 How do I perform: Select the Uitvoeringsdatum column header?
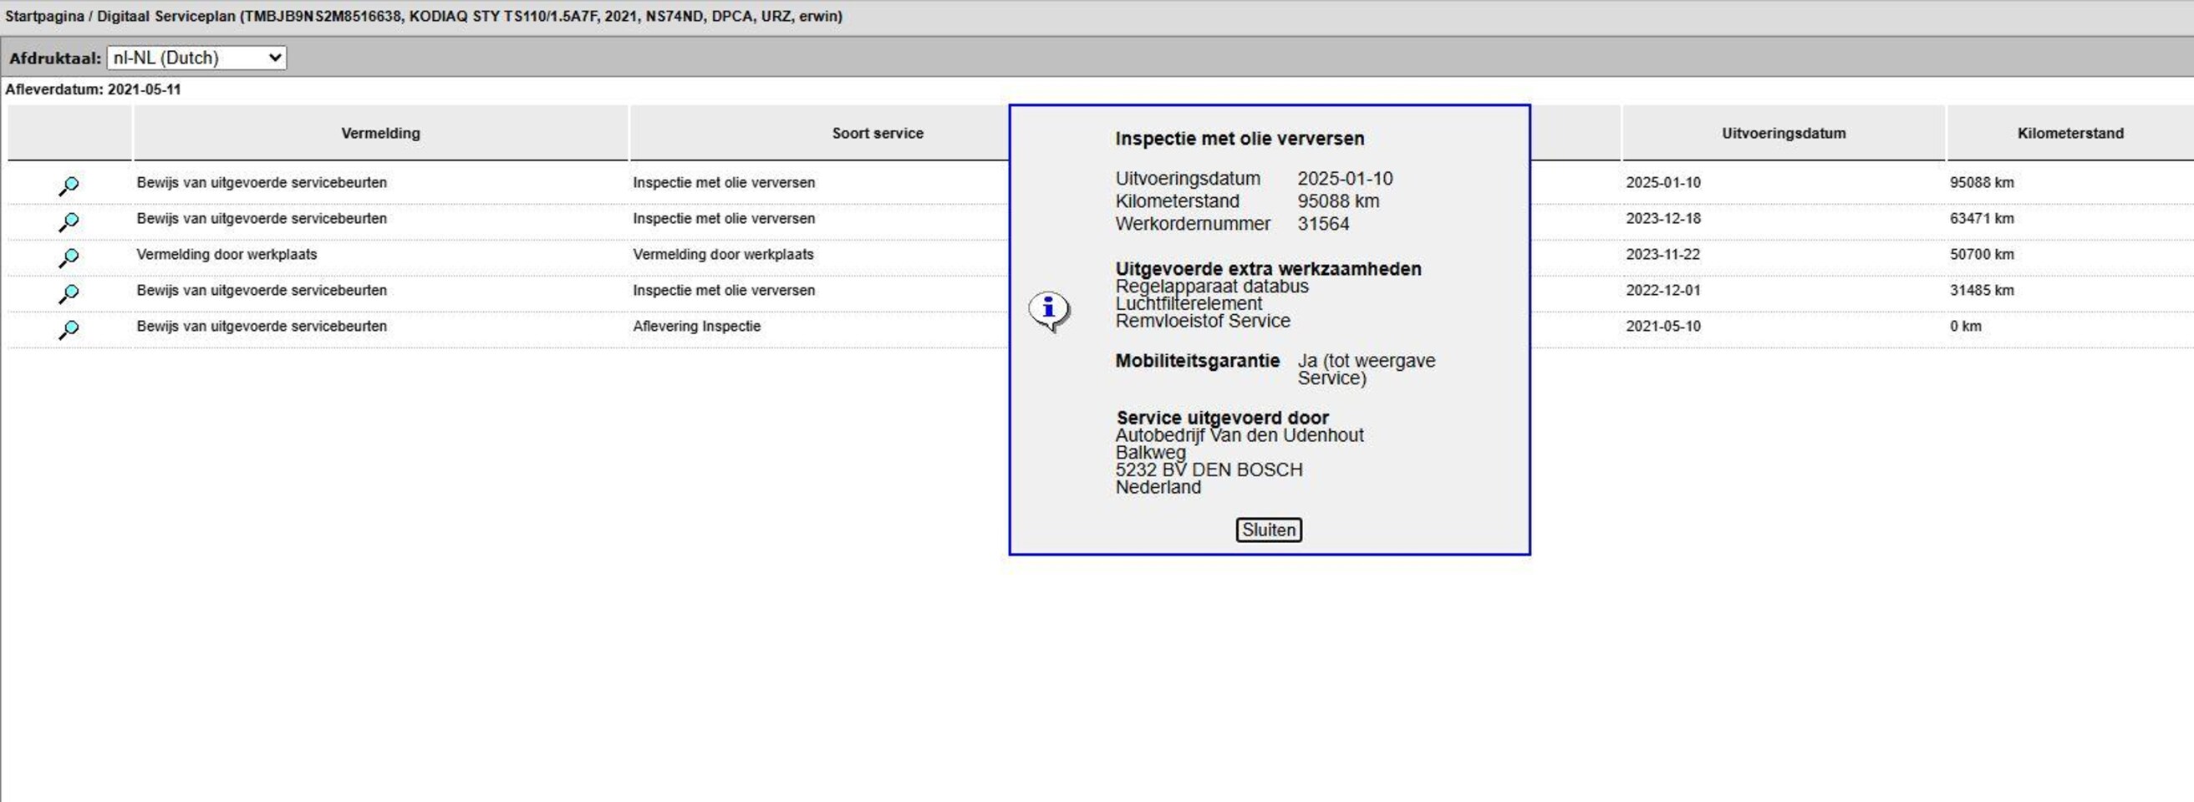[x=1784, y=133]
